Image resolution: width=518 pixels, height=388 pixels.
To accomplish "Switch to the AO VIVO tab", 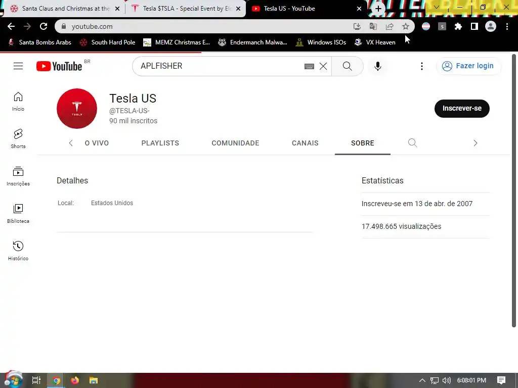I will 97,143.
